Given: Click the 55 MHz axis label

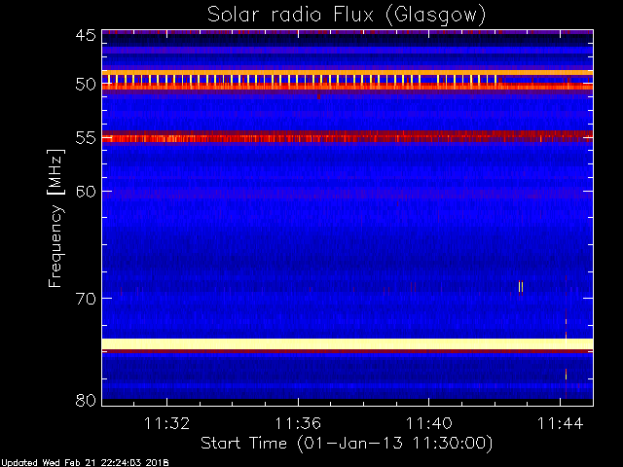Looking at the screenshot, I should click(86, 138).
